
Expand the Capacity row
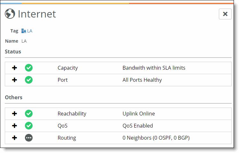[x=14, y=68]
